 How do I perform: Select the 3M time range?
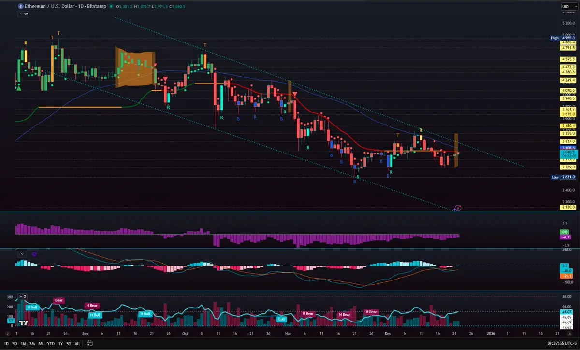(x=32, y=344)
